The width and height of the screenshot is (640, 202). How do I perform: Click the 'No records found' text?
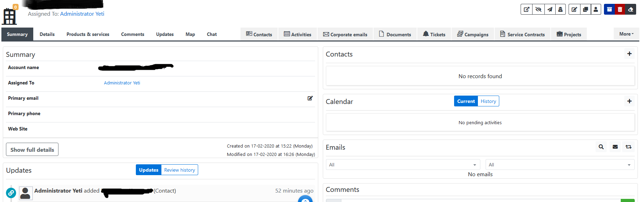480,76
